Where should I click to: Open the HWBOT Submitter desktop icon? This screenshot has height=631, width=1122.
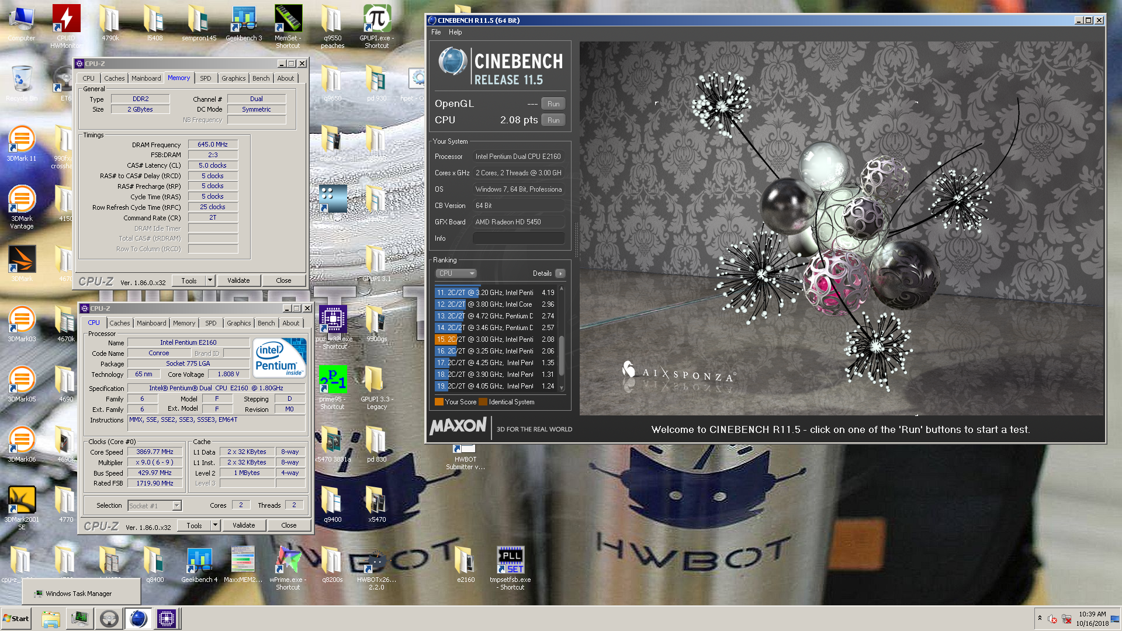465,457
